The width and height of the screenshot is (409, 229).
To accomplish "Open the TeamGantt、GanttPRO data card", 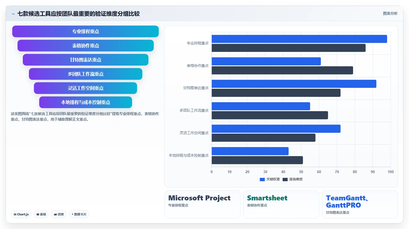I will [x=360, y=204].
